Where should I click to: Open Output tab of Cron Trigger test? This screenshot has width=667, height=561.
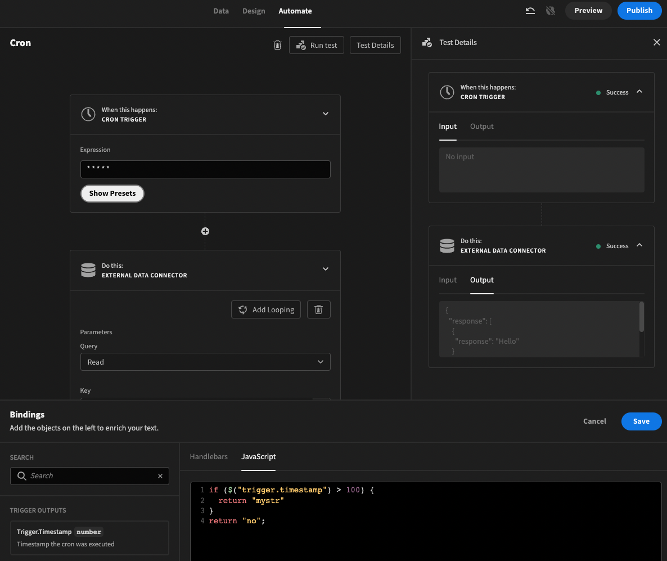pyautogui.click(x=481, y=127)
